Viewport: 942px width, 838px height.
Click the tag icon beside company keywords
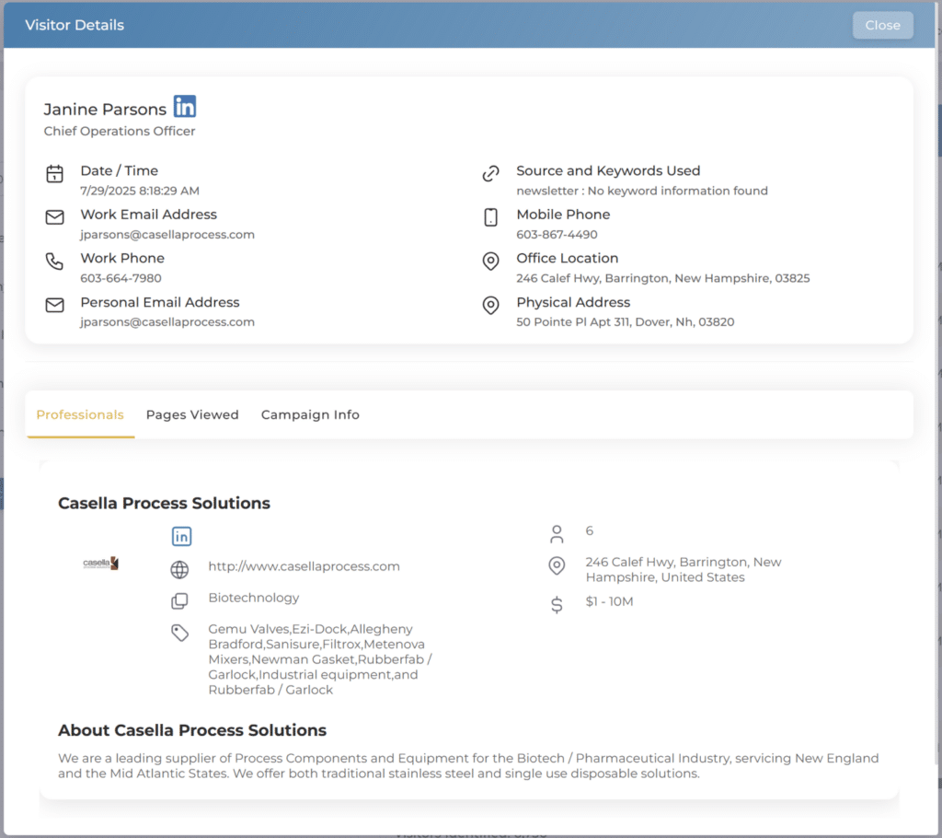point(180,633)
